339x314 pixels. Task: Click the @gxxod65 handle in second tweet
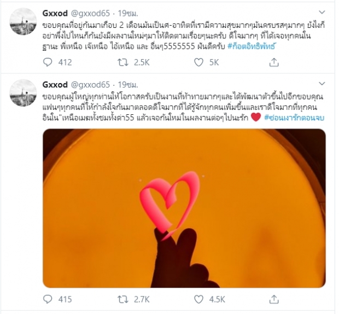click(x=90, y=85)
